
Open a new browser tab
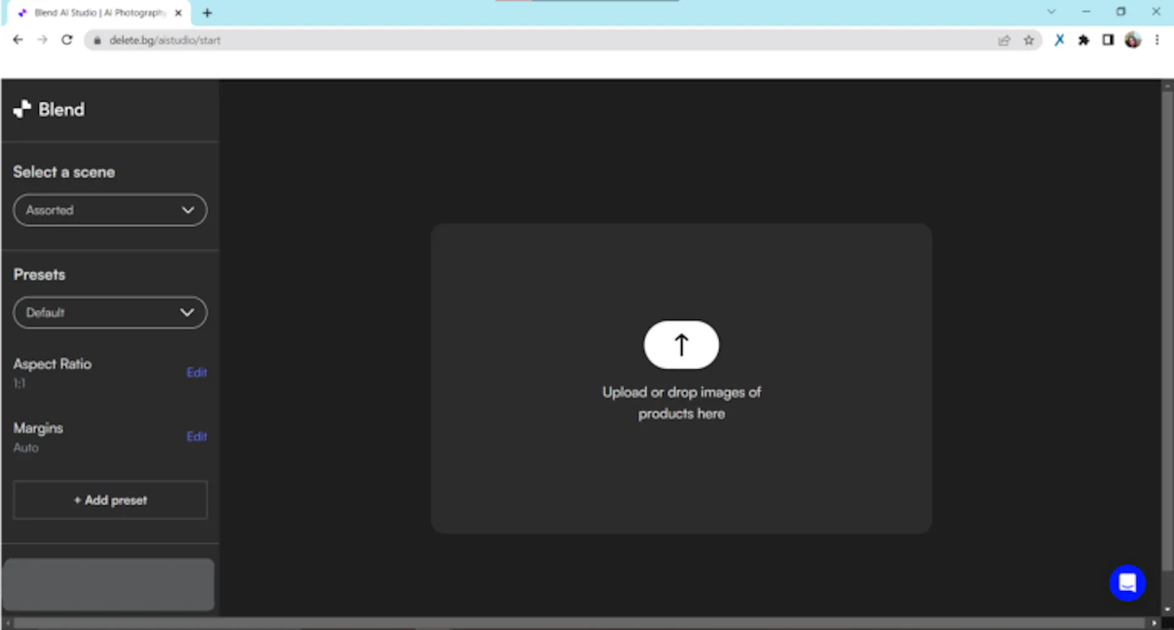pyautogui.click(x=207, y=13)
